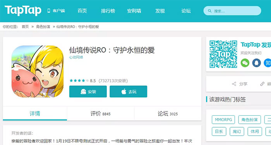Click the 仙境传说RO breadcrumb entry
The width and height of the screenshot is (271, 145).
(x=77, y=27)
